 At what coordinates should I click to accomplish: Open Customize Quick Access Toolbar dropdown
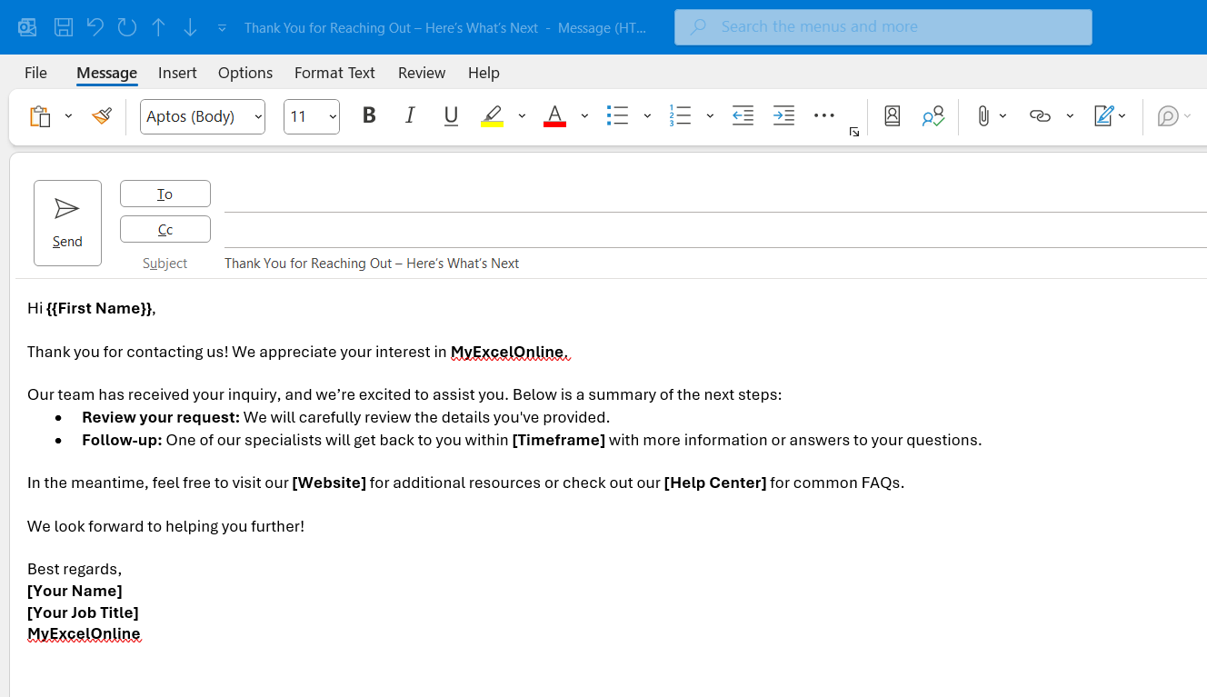pyautogui.click(x=222, y=28)
